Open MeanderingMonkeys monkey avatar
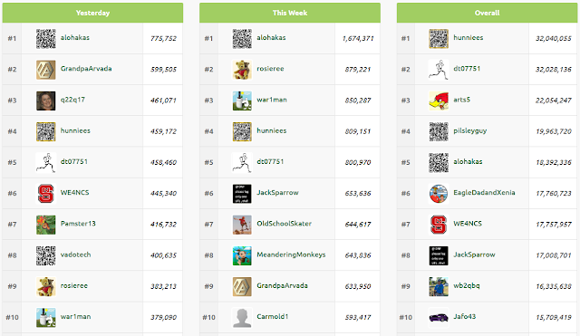The width and height of the screenshot is (580, 336). click(x=242, y=255)
